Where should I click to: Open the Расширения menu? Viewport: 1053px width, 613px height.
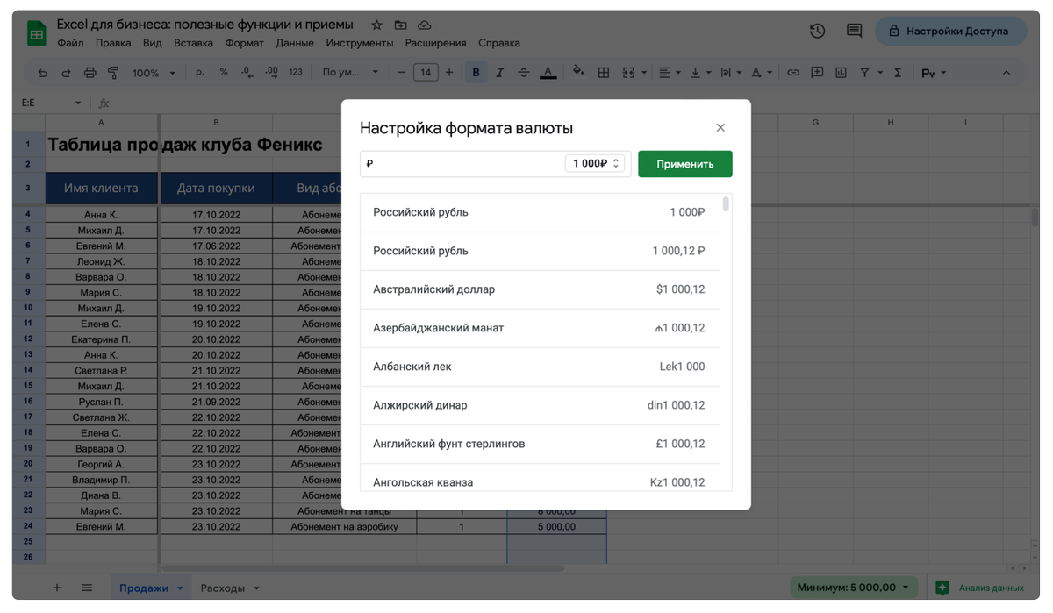[435, 43]
